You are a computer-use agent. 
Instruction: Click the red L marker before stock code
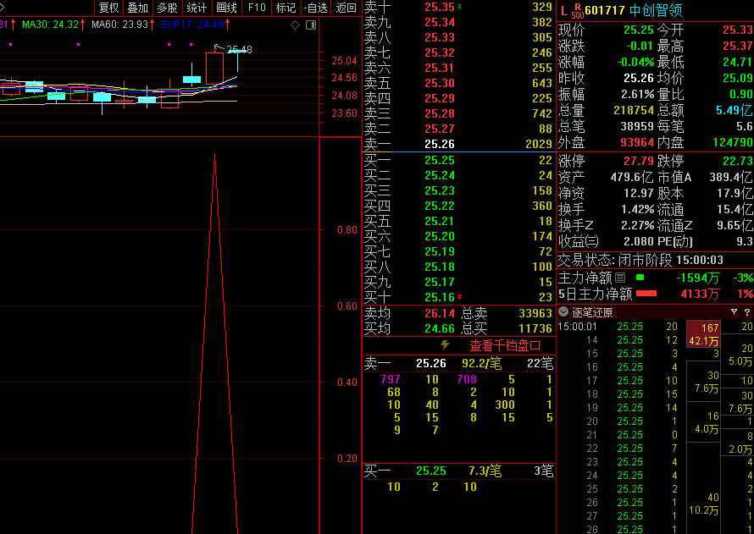point(563,10)
